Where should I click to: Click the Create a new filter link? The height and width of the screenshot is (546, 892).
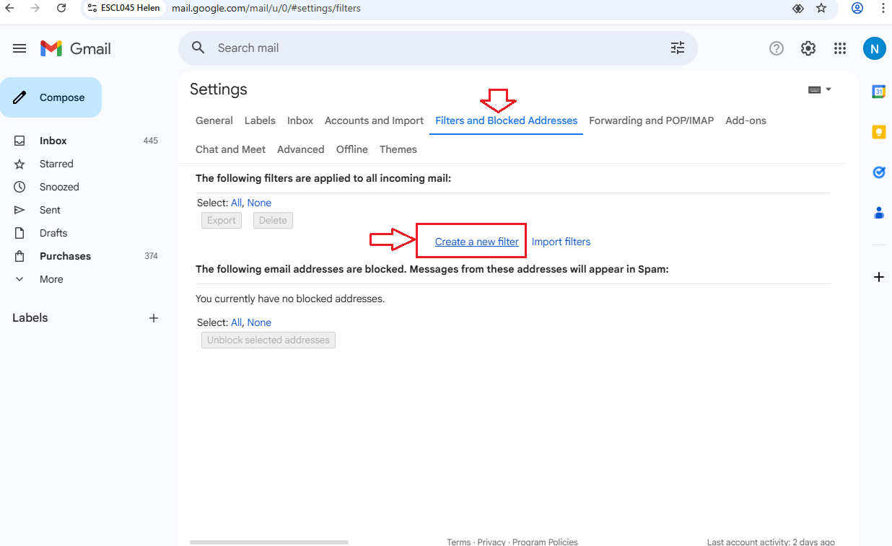(476, 242)
